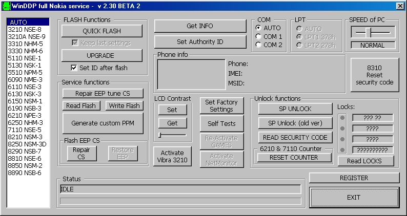Open REGISTER dialog

click(x=354, y=178)
